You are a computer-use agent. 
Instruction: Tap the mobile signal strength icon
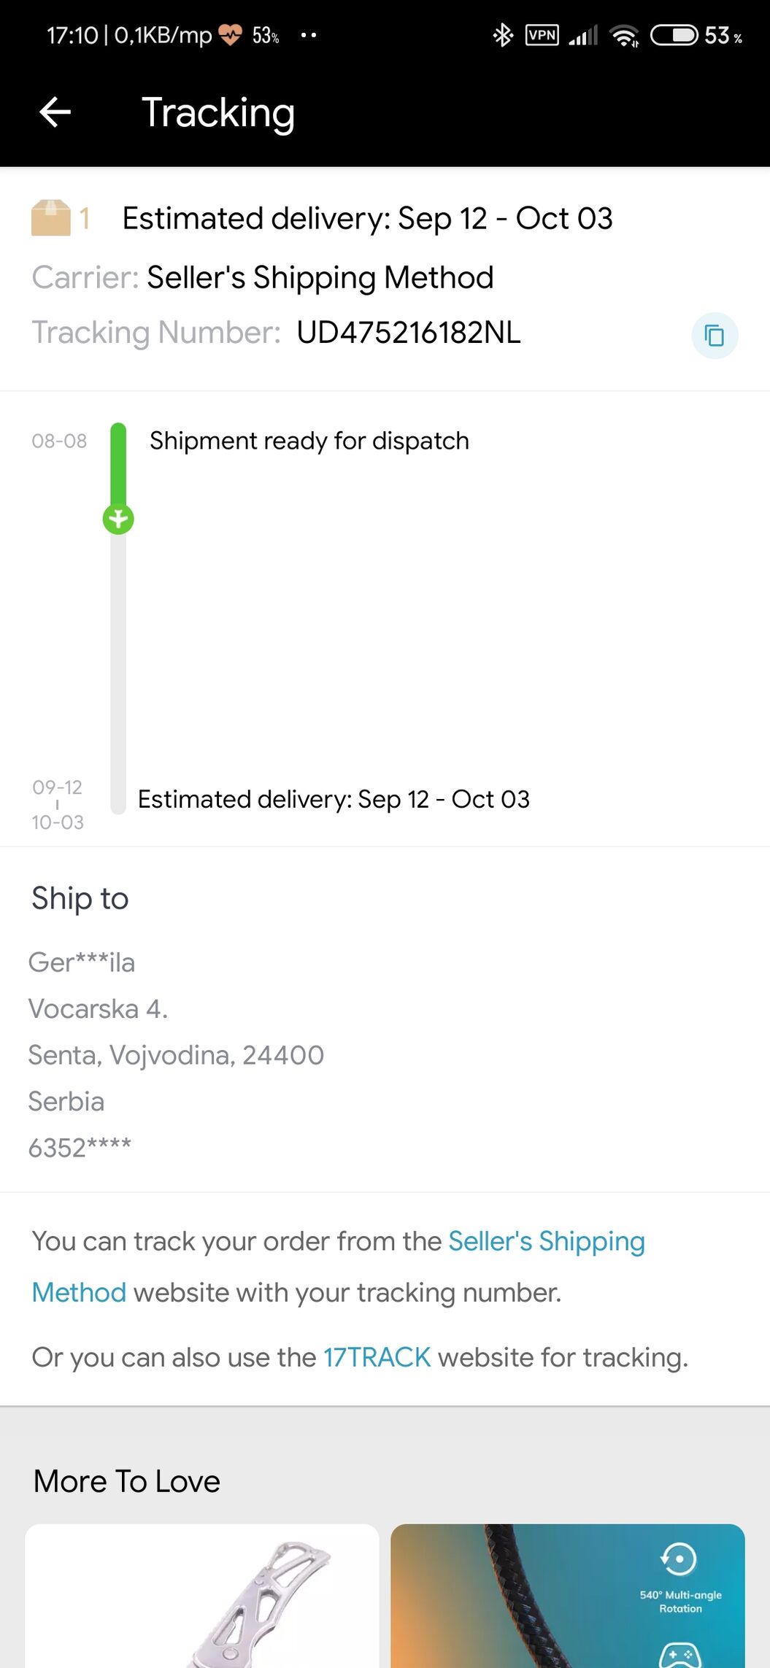[x=584, y=35]
